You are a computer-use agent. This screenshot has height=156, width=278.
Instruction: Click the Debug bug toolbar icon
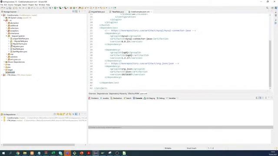coord(50,8)
